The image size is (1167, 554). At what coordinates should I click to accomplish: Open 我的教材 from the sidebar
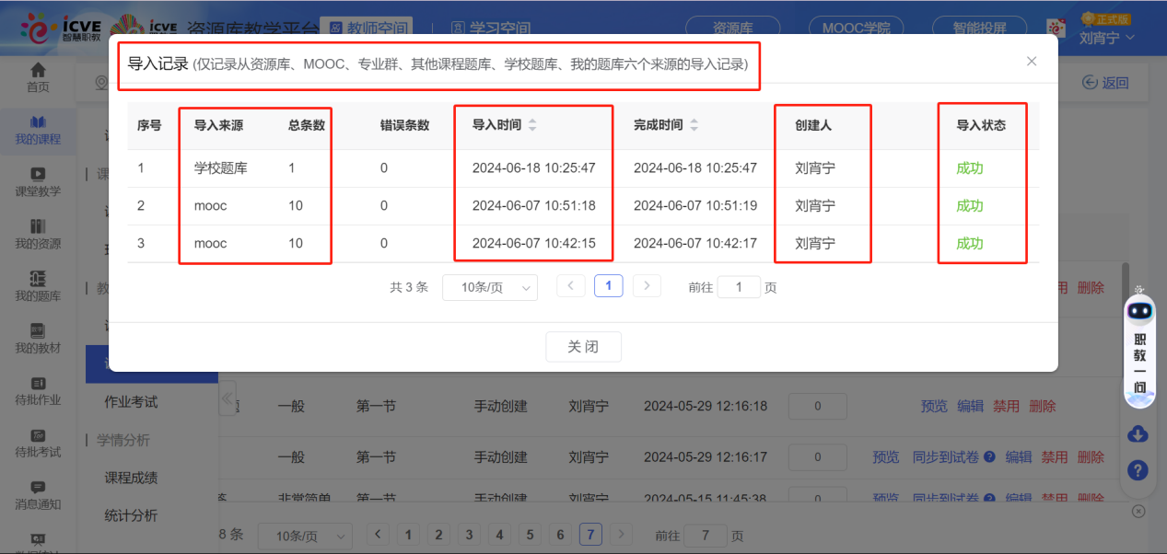37,339
